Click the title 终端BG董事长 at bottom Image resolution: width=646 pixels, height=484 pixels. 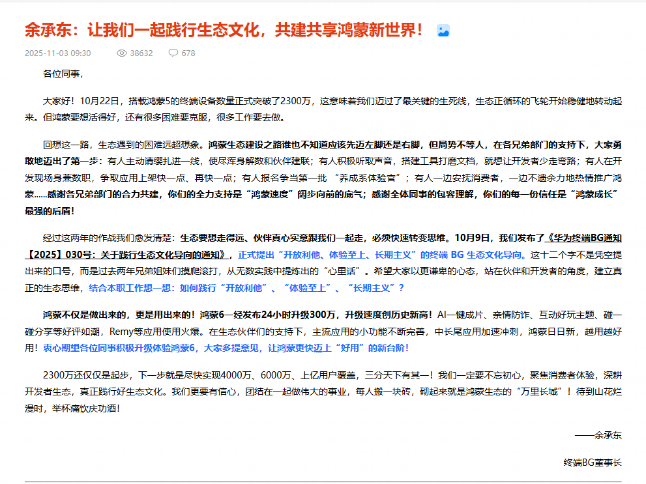(593, 463)
